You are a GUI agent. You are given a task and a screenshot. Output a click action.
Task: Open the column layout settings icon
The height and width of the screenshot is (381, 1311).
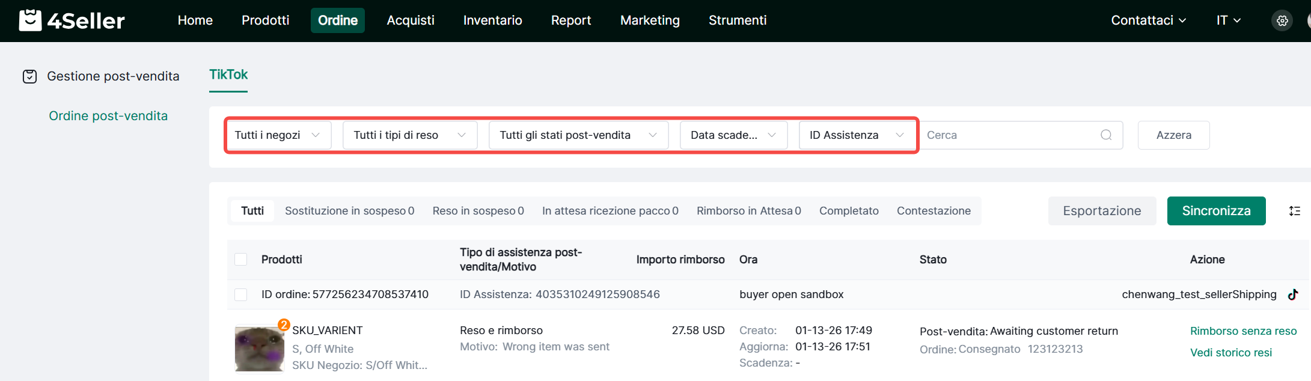point(1294,211)
